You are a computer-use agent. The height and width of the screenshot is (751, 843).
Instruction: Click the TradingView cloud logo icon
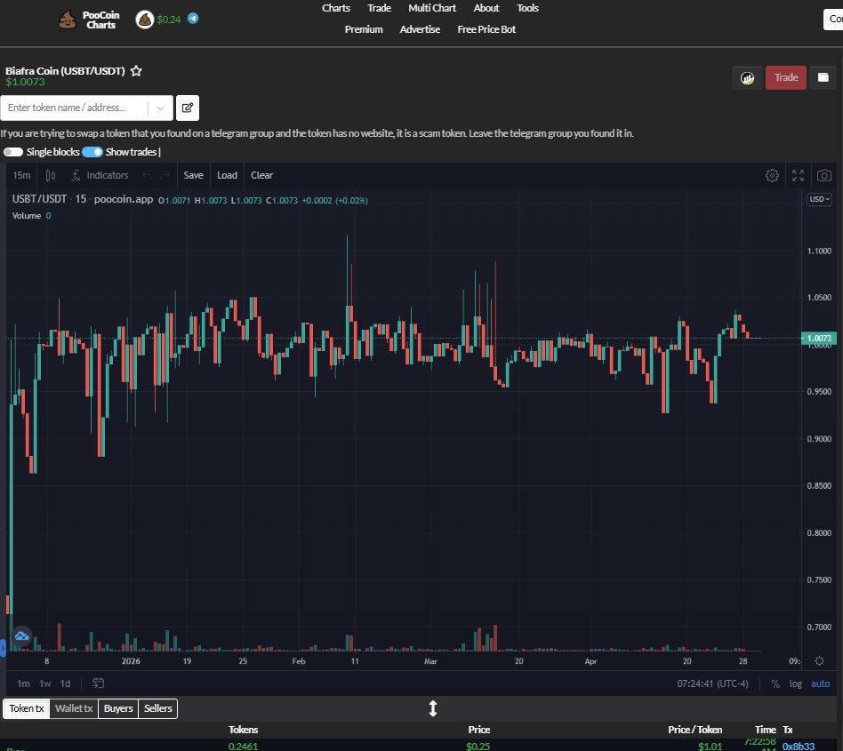tap(22, 636)
